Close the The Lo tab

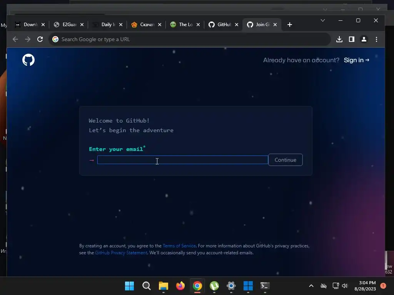click(x=198, y=25)
